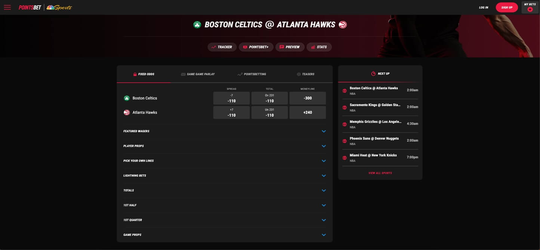Click the NBC Sports logo
540x250 pixels.
click(59, 7)
